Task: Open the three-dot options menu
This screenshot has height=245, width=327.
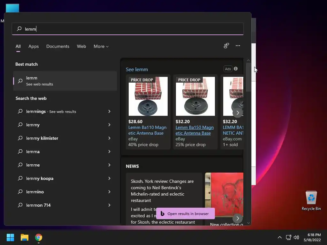Action: coord(238,46)
